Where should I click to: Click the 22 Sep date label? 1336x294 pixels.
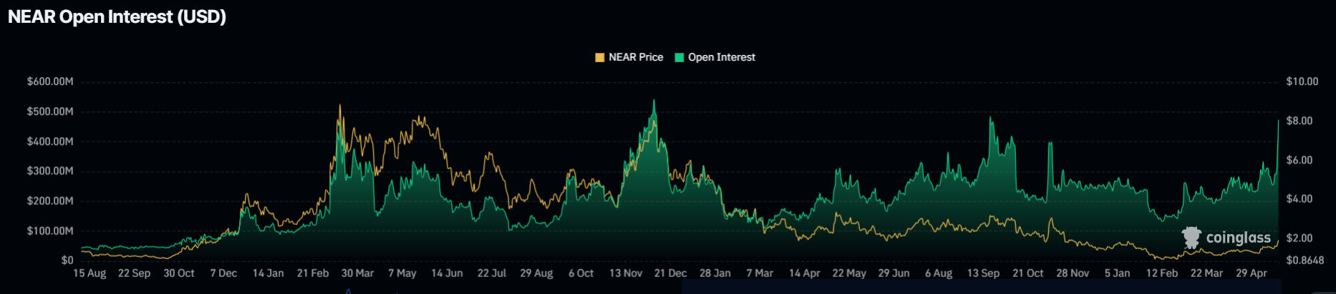pos(134,273)
